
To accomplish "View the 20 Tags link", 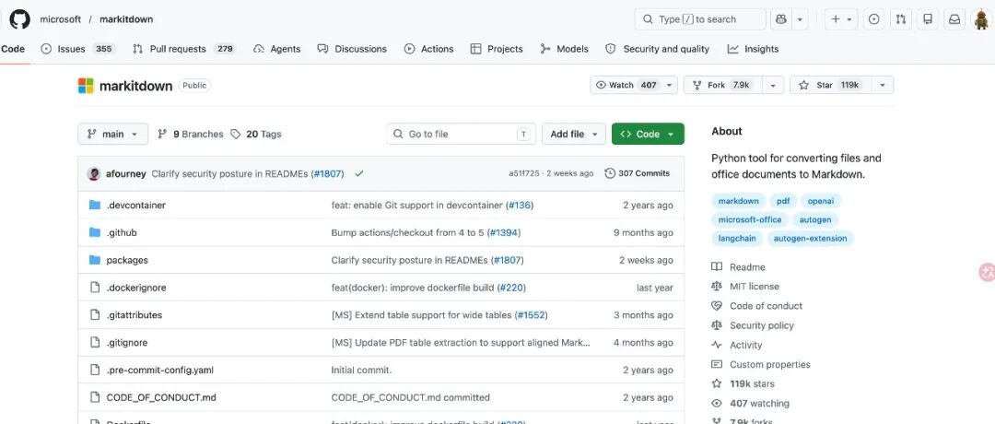I will tap(256, 134).
